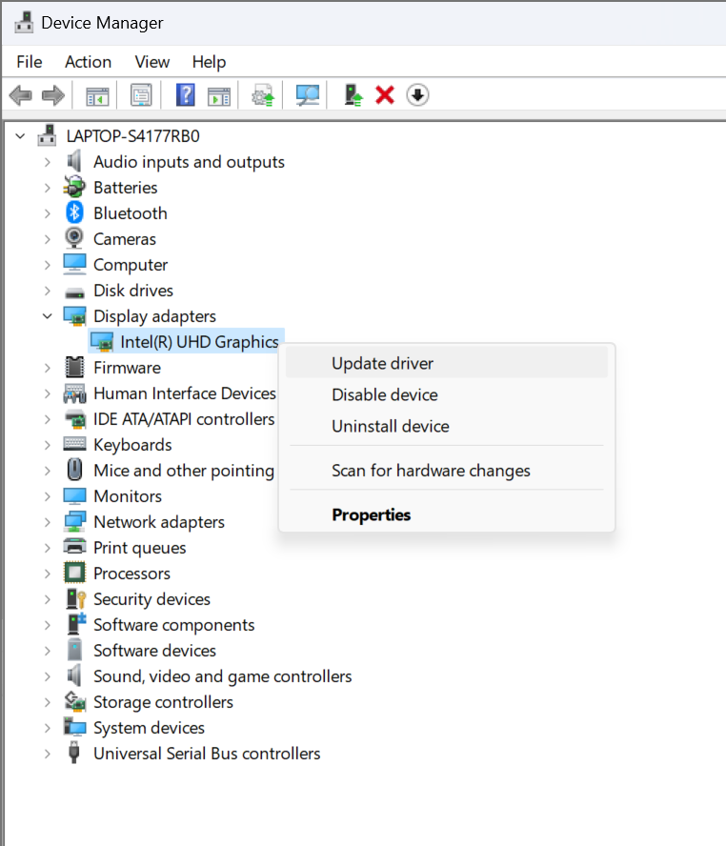This screenshot has width=726, height=846.
Task: Select the Computer monitor icon in tree
Action: point(74,264)
